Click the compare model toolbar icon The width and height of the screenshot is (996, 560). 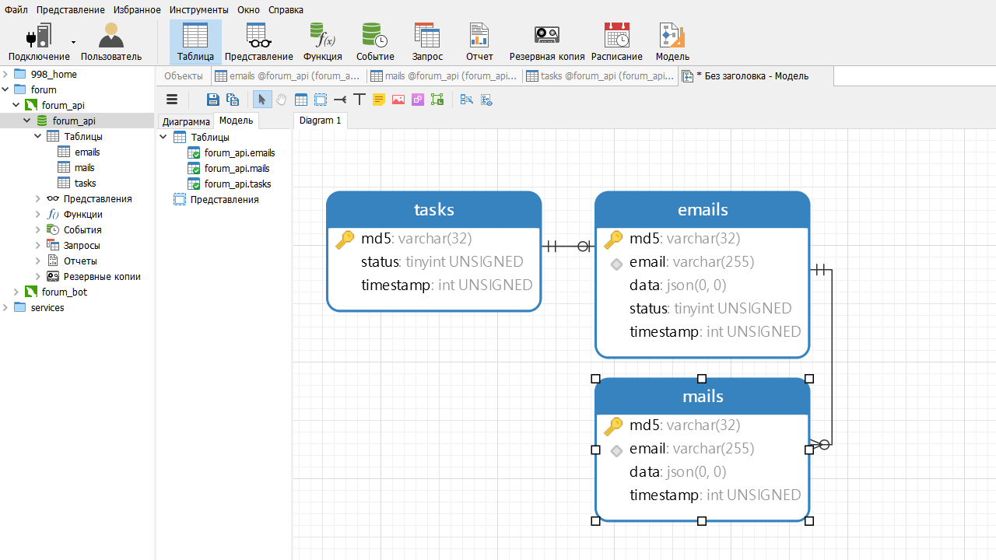[467, 100]
